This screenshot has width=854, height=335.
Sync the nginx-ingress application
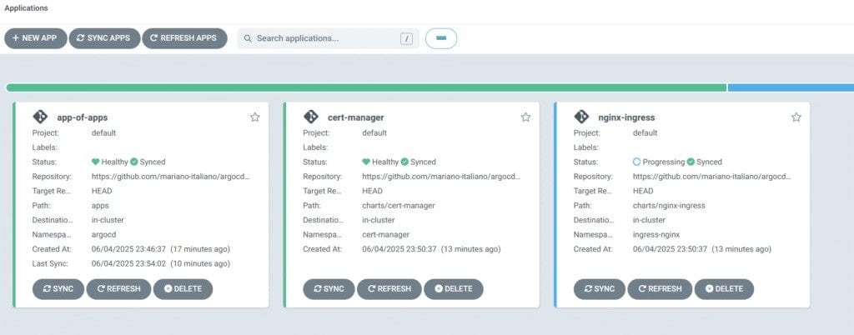click(x=599, y=289)
